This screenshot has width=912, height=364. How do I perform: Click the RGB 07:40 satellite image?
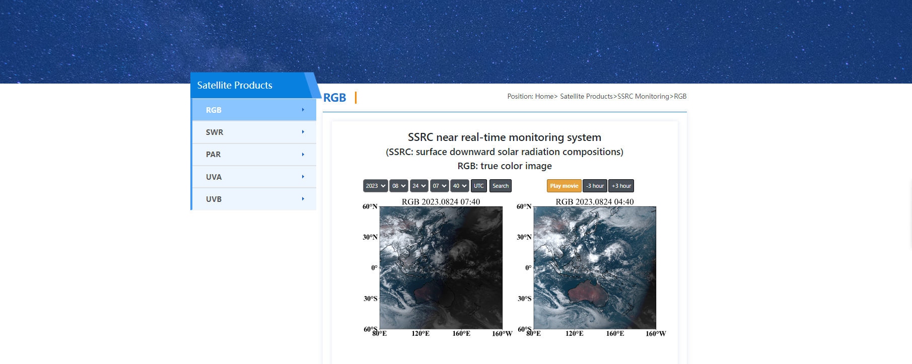[441, 267]
